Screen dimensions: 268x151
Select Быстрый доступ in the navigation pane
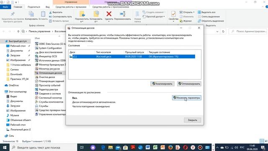[x=18, y=41]
